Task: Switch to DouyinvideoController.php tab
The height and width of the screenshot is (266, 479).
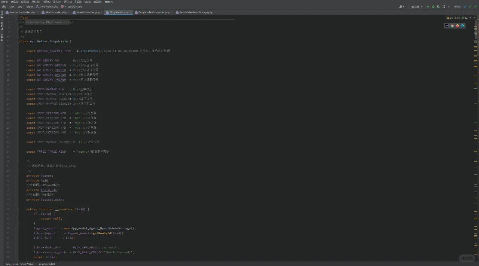Action: pos(154,12)
